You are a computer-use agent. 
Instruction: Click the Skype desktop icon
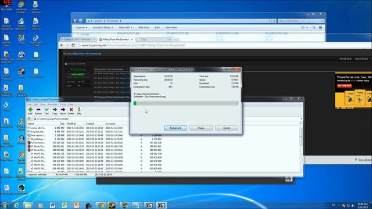click(6, 106)
